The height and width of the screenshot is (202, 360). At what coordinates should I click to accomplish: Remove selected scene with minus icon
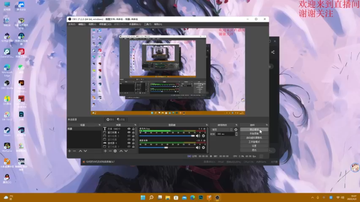click(x=74, y=151)
